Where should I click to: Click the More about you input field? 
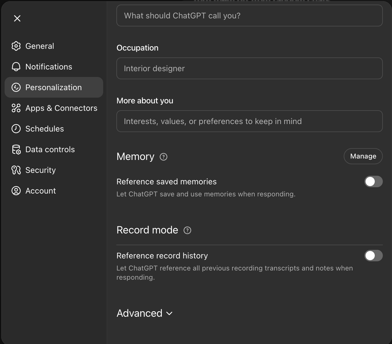(249, 121)
